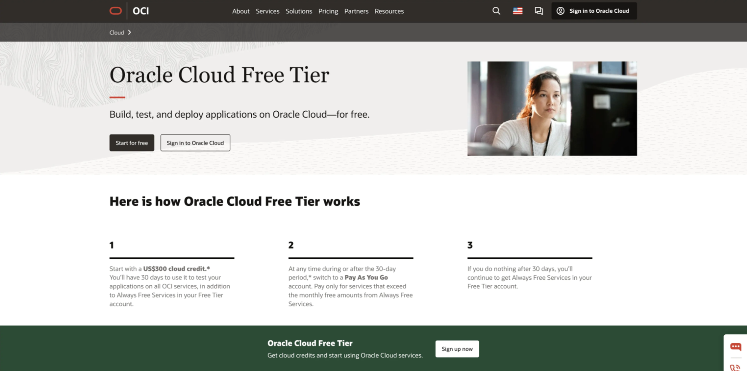Click the step number 1 heading
Screen dimensions: 747x371
112,245
